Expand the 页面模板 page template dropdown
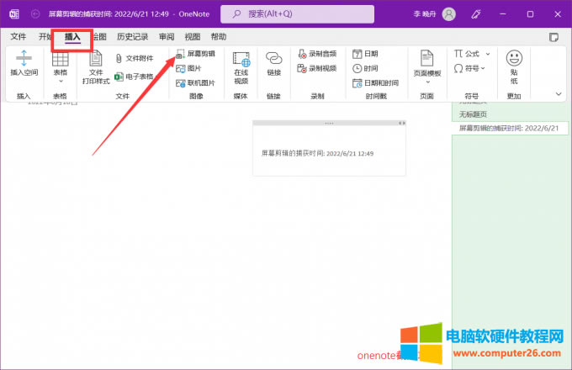Viewport: 572px width, 370px height. (427, 67)
